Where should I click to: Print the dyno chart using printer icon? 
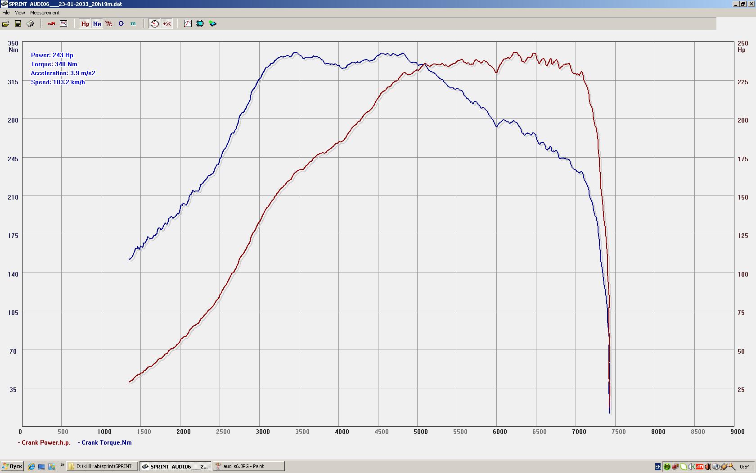[30, 23]
